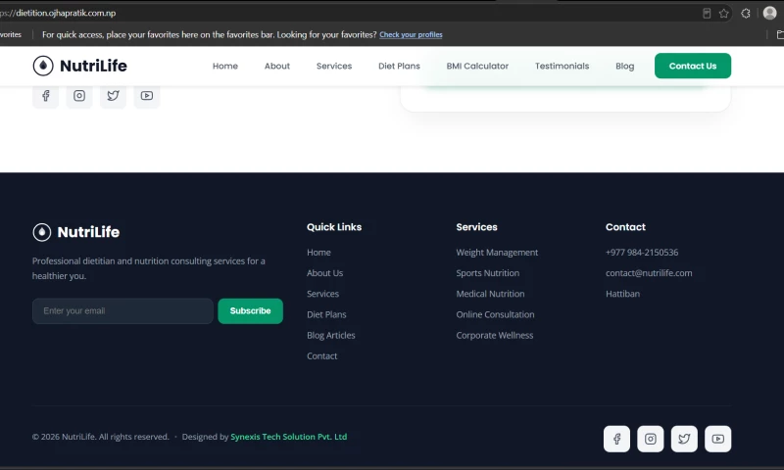Open Sports Nutrition service link
The image size is (784, 470).
[487, 273]
